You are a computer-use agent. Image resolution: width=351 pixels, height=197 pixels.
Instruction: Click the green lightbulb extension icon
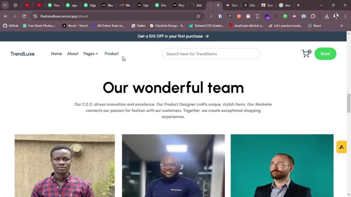coord(285,16)
